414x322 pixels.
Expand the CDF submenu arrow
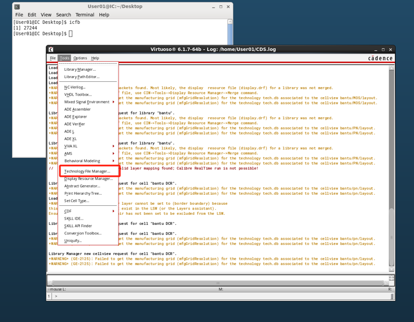(113, 211)
